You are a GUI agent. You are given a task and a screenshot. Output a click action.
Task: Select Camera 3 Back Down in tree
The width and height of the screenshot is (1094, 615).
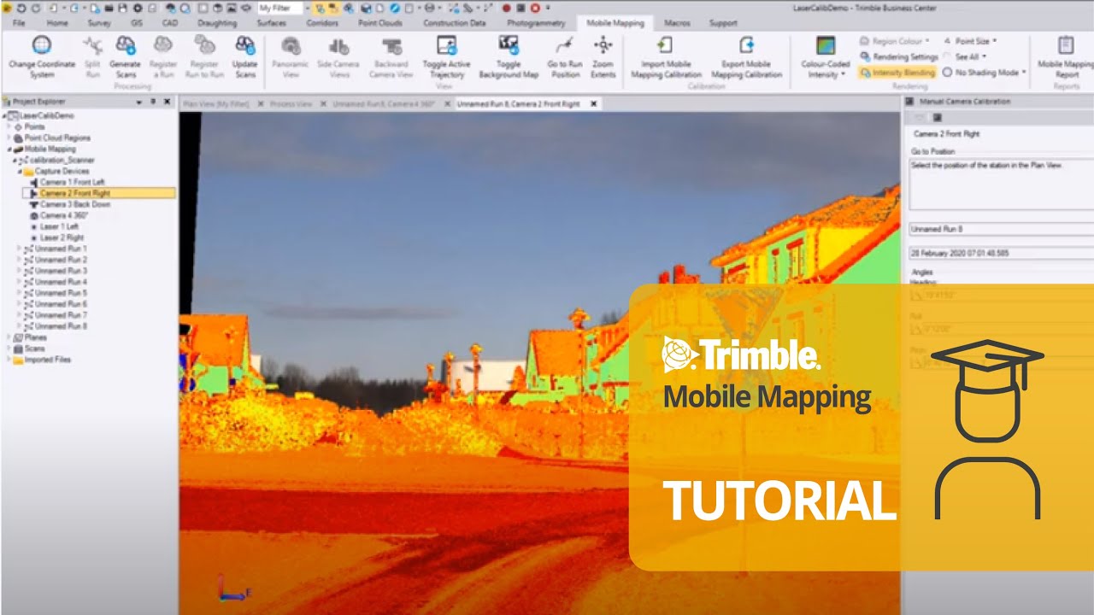pyautogui.click(x=75, y=204)
